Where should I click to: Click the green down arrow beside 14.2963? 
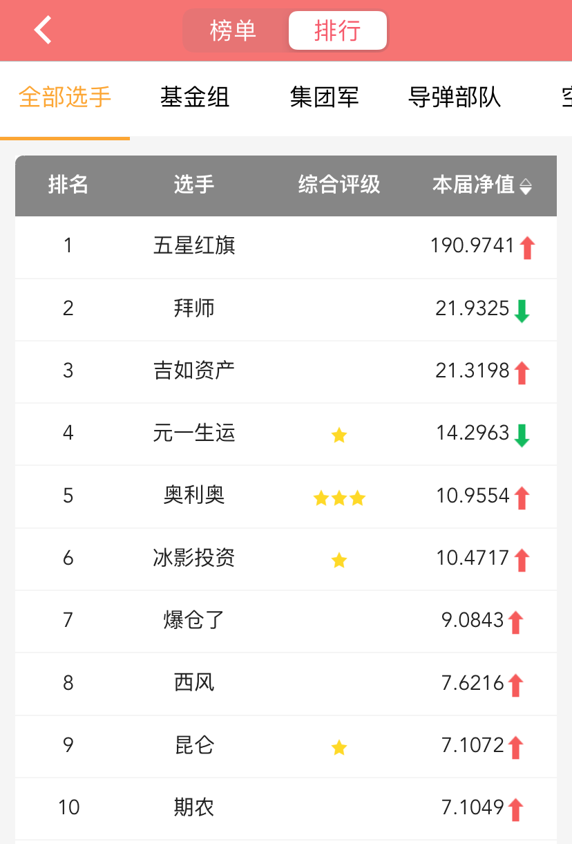click(x=522, y=435)
